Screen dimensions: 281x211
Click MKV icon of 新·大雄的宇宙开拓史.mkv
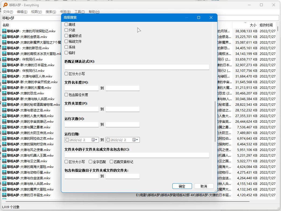4,82
